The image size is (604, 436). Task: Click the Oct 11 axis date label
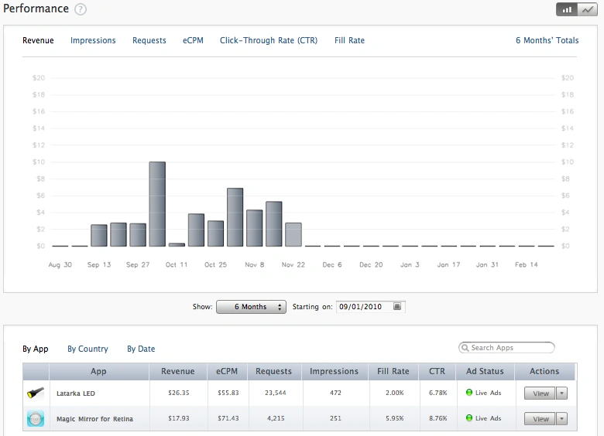pyautogui.click(x=177, y=264)
